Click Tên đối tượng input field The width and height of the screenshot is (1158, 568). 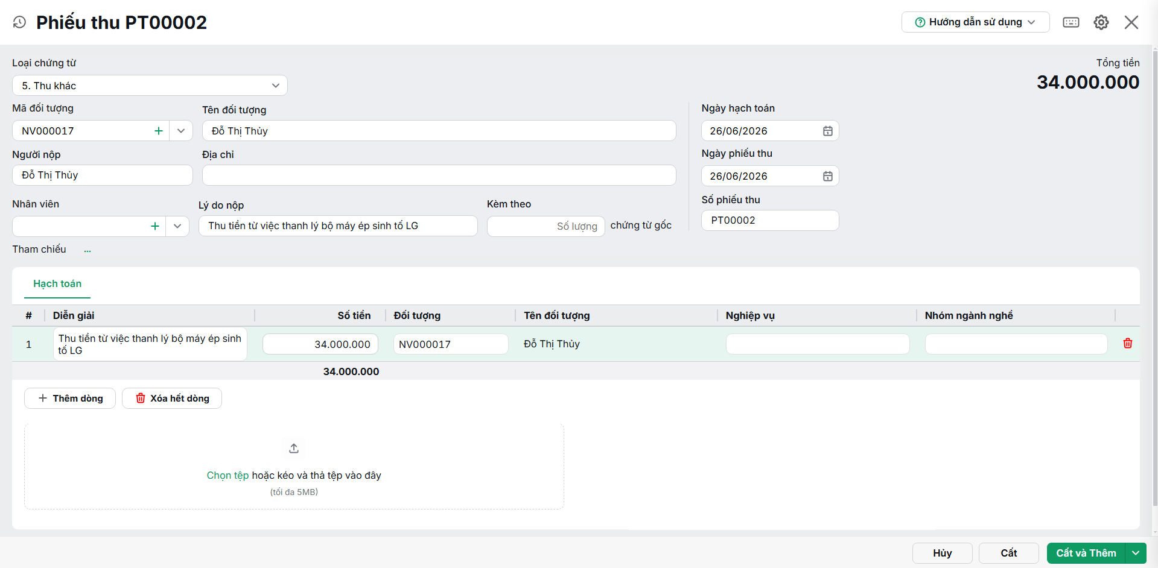(439, 131)
